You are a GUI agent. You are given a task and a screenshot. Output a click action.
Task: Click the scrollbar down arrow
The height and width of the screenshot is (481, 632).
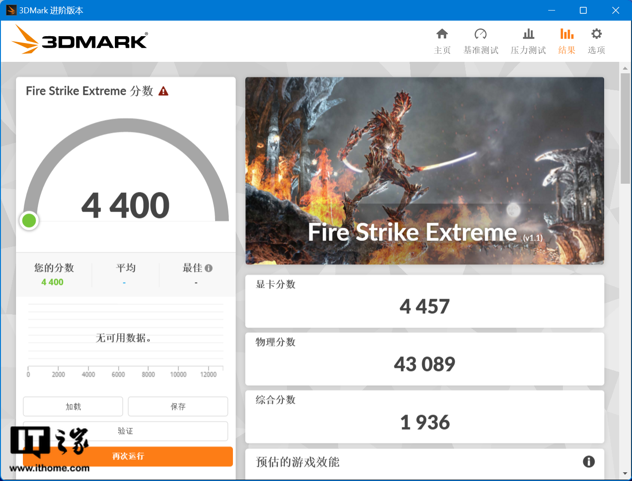[x=625, y=473]
